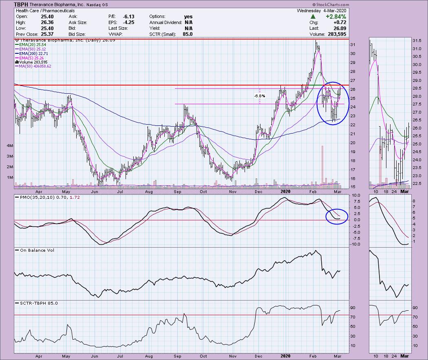Click the 'Bid Size:' label
428x360 pixels.
point(77,34)
